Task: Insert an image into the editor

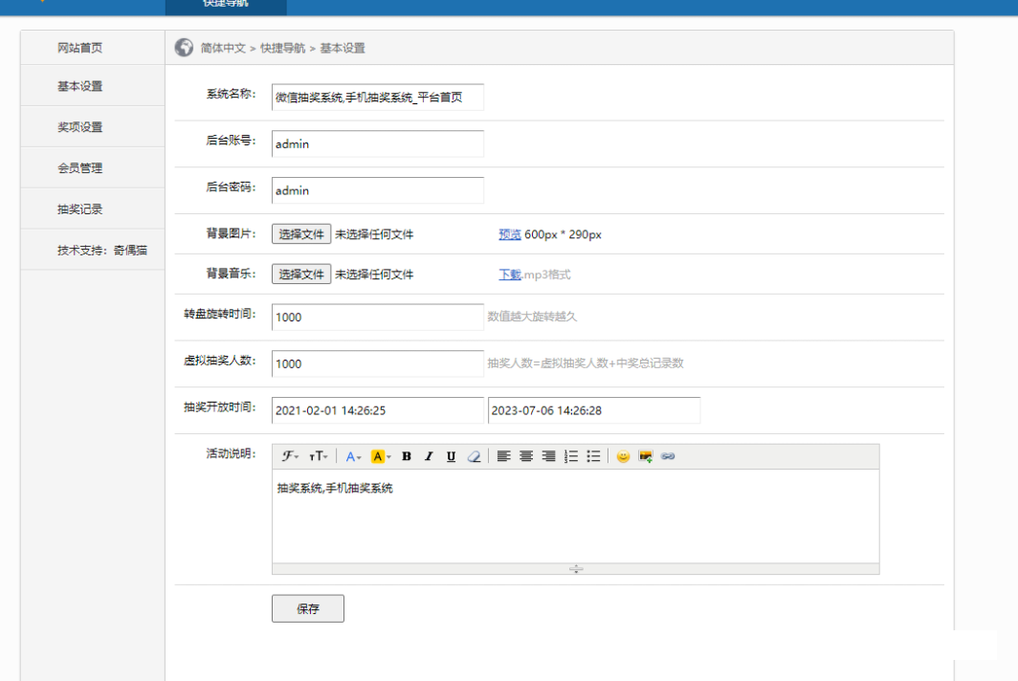Action: (646, 457)
